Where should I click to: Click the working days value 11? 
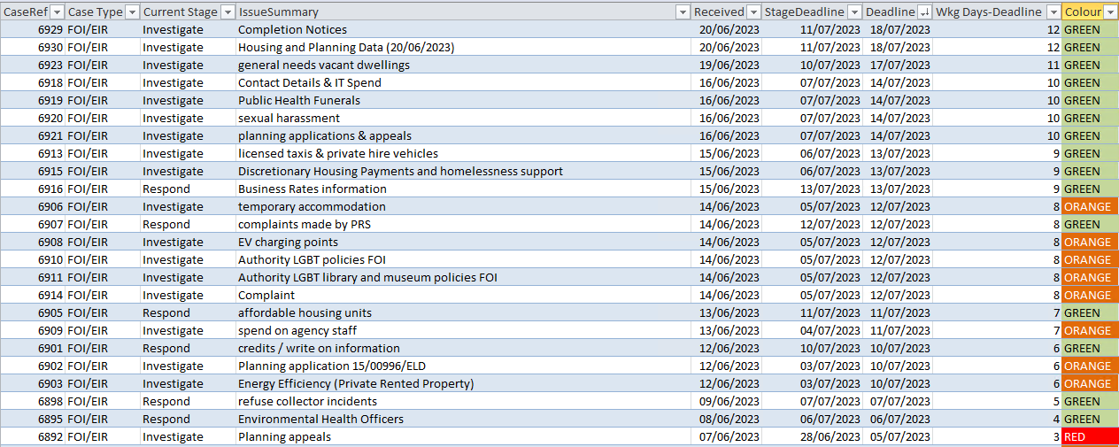pyautogui.click(x=999, y=65)
